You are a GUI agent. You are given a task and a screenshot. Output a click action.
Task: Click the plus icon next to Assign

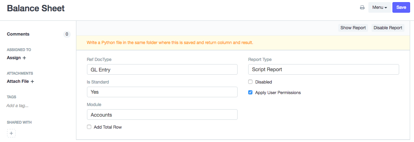tap(24, 58)
